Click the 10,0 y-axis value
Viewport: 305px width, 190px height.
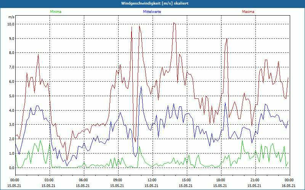11,24
